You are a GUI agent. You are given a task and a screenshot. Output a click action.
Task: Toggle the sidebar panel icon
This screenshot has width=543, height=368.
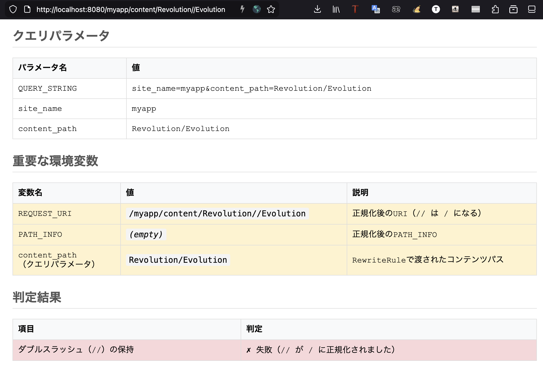click(532, 9)
